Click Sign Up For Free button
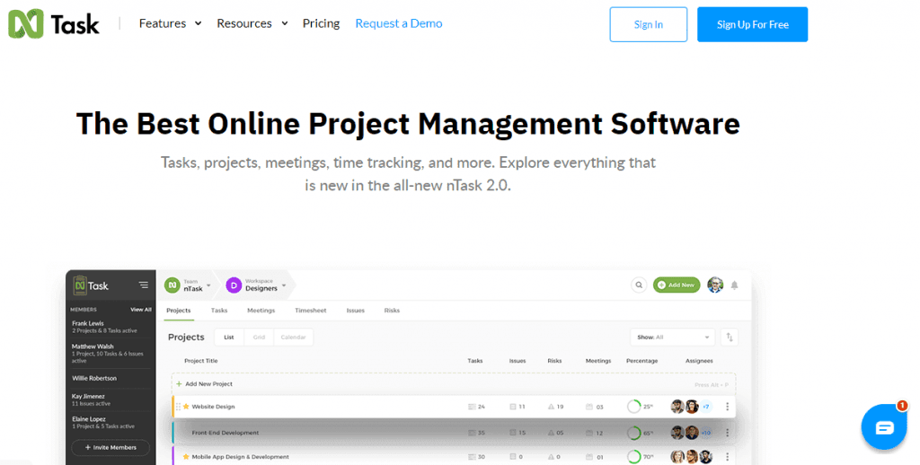920x465 pixels. pos(752,24)
